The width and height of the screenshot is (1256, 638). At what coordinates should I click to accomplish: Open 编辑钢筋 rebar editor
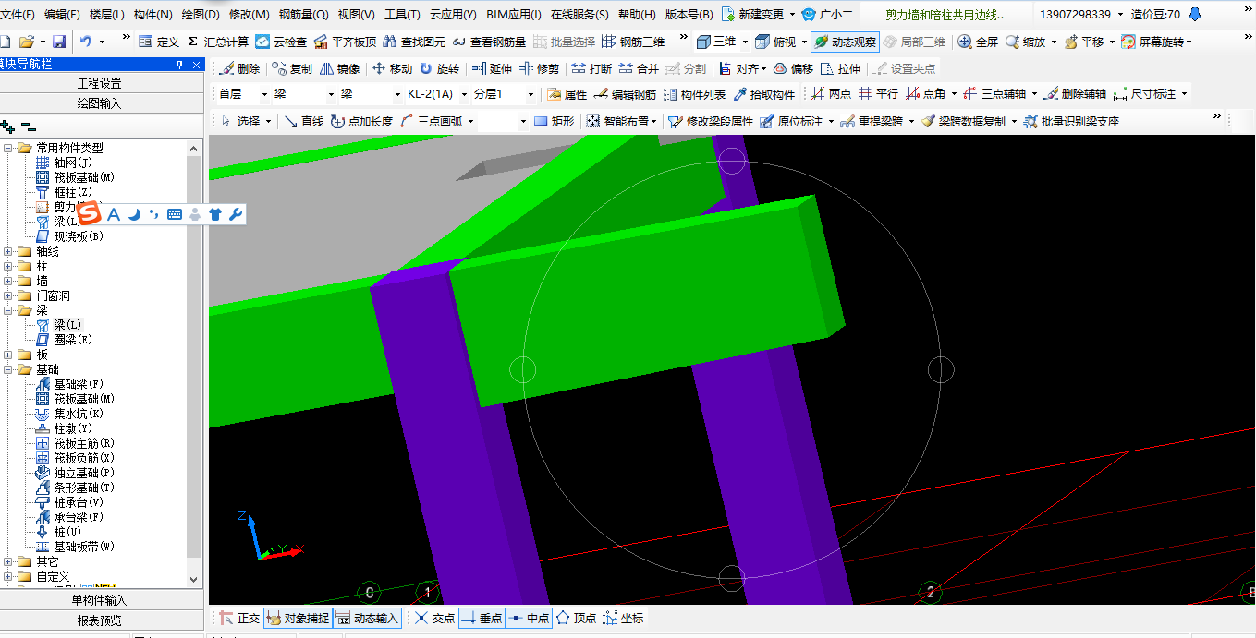point(625,94)
